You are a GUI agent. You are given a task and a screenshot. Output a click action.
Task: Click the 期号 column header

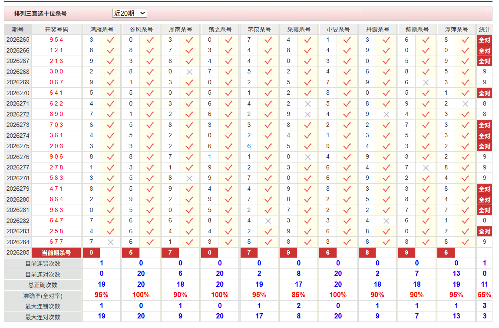pyautogui.click(x=18, y=30)
